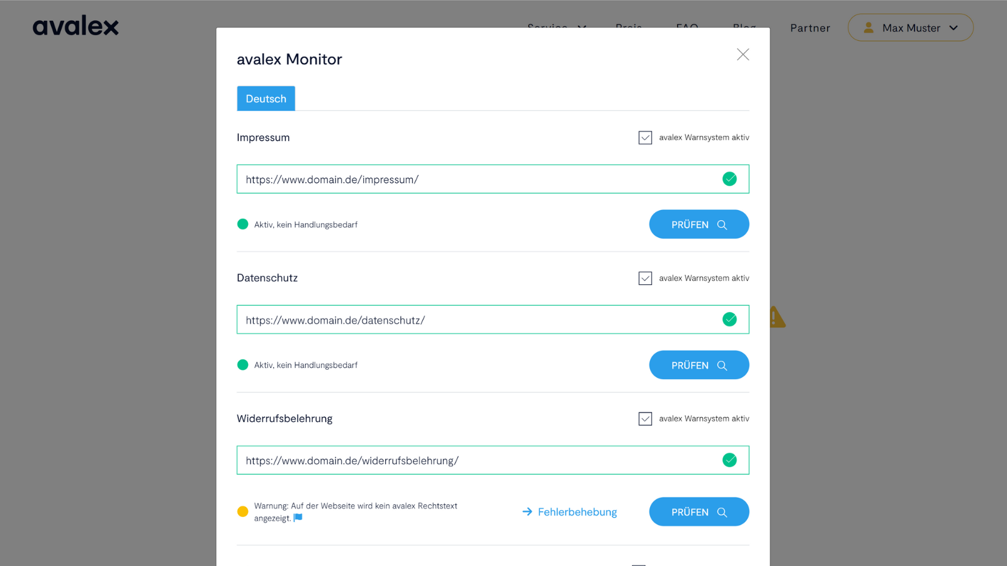This screenshot has height=566, width=1007.
Task: Focus the Widerrufsbelehrung URL input field
Action: [493, 460]
